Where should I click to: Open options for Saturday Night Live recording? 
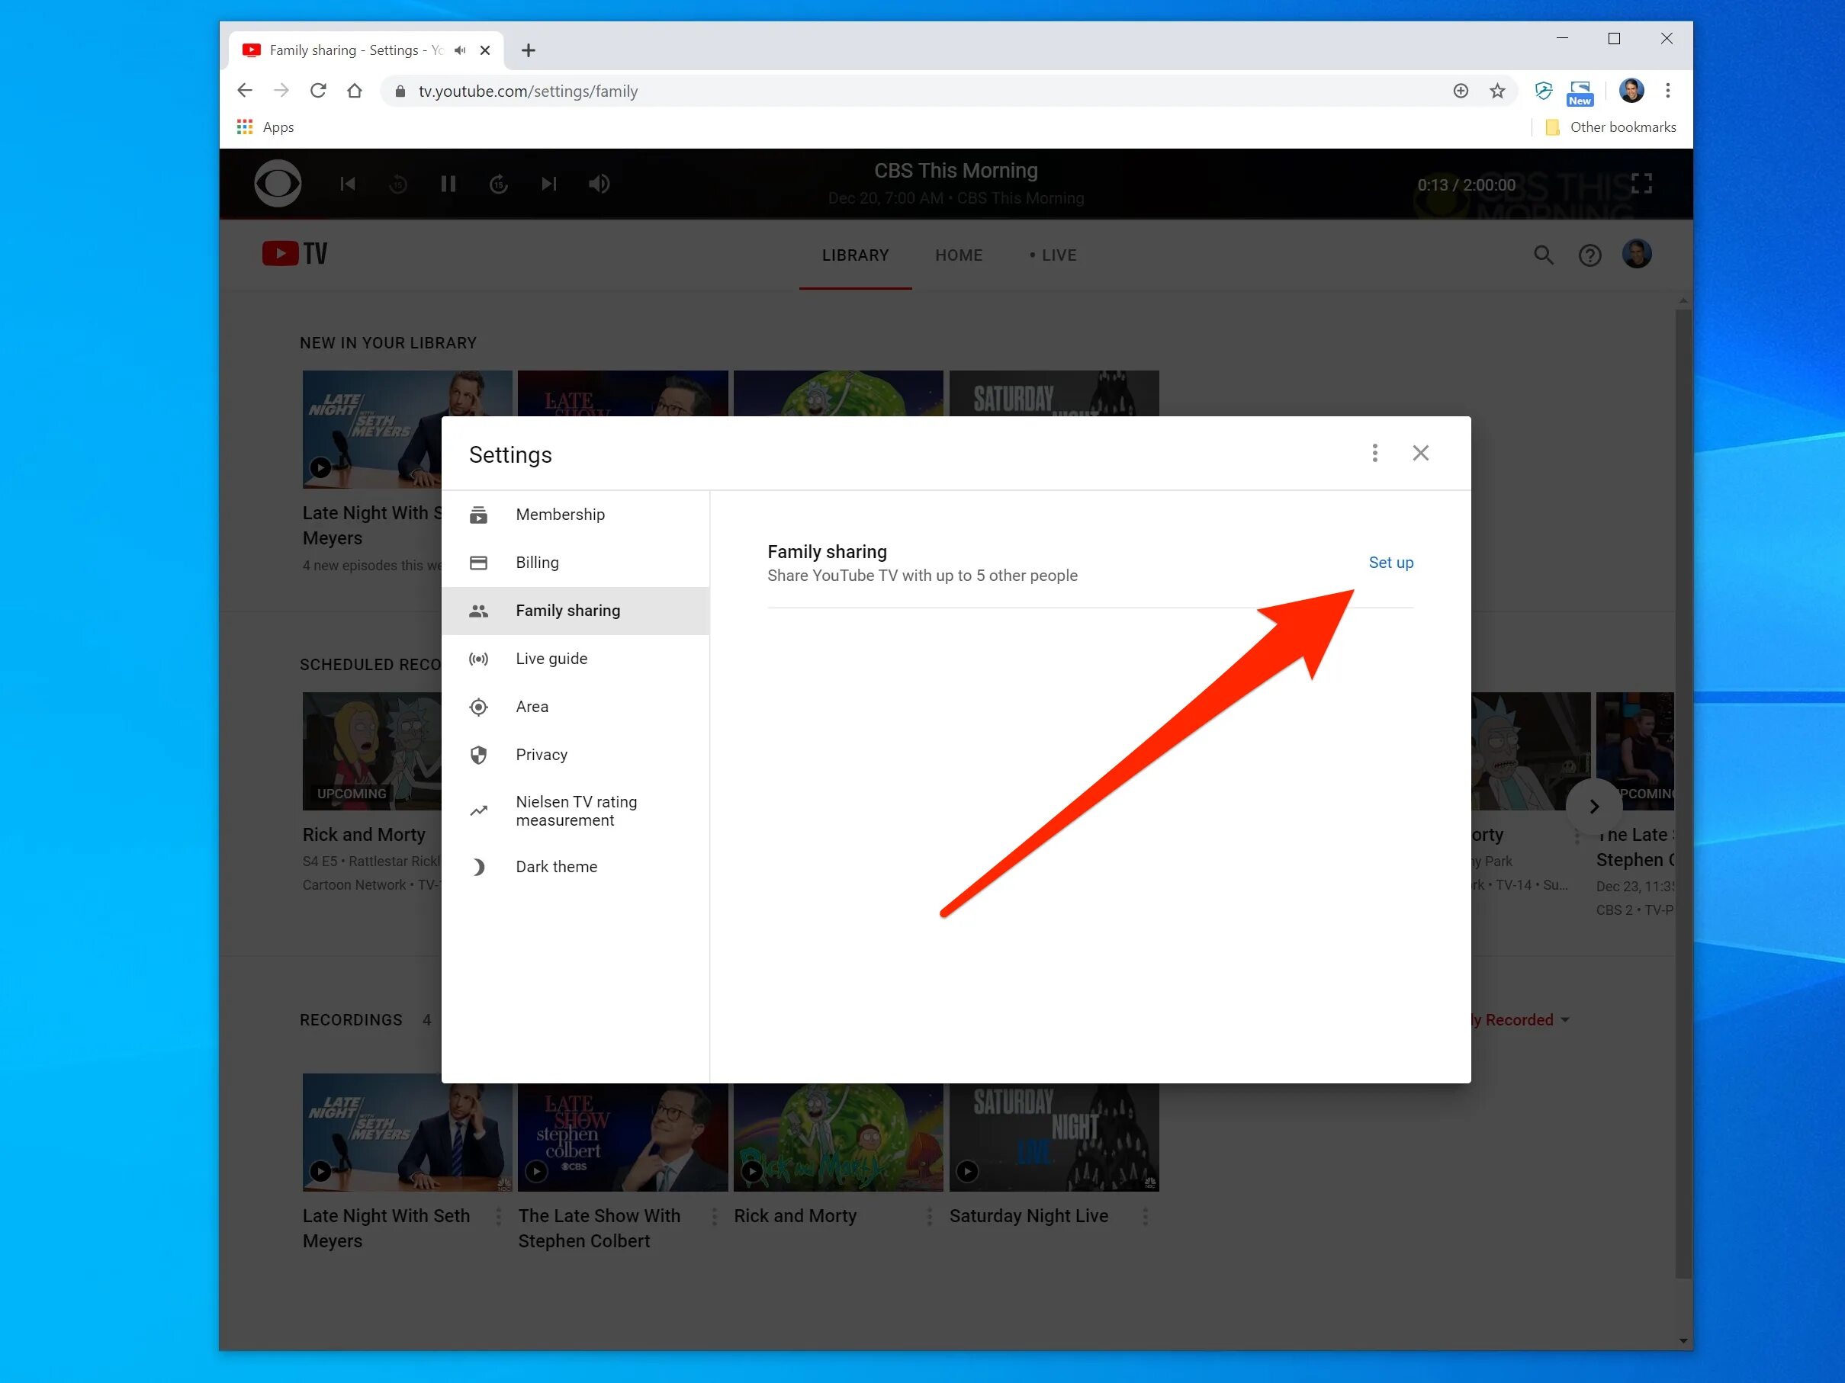(x=1145, y=1217)
